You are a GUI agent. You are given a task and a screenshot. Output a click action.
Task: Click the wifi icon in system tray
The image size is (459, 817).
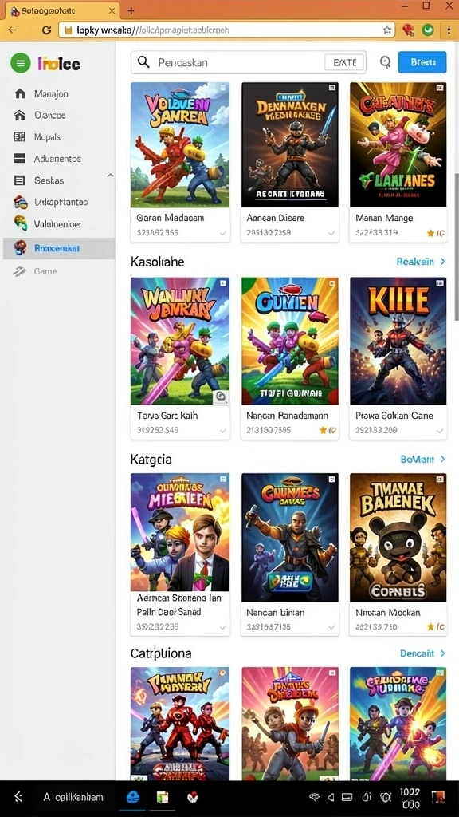[314, 797]
